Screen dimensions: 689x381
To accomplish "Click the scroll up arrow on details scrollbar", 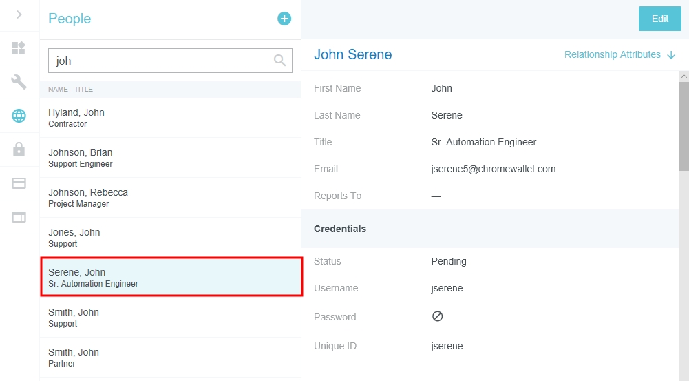I will 683,76.
